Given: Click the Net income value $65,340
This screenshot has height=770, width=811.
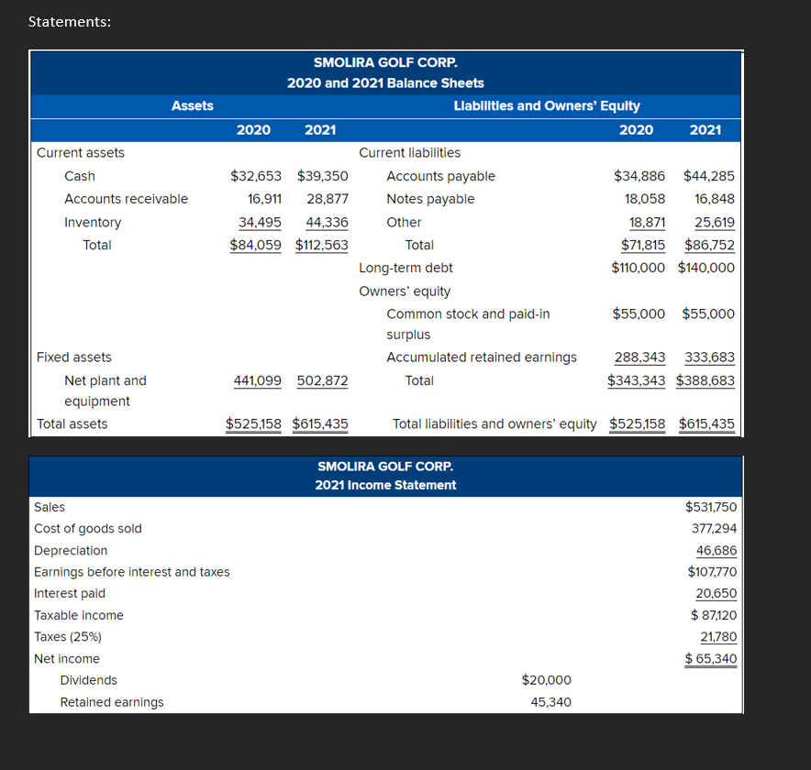Looking at the screenshot, I should click(710, 658).
